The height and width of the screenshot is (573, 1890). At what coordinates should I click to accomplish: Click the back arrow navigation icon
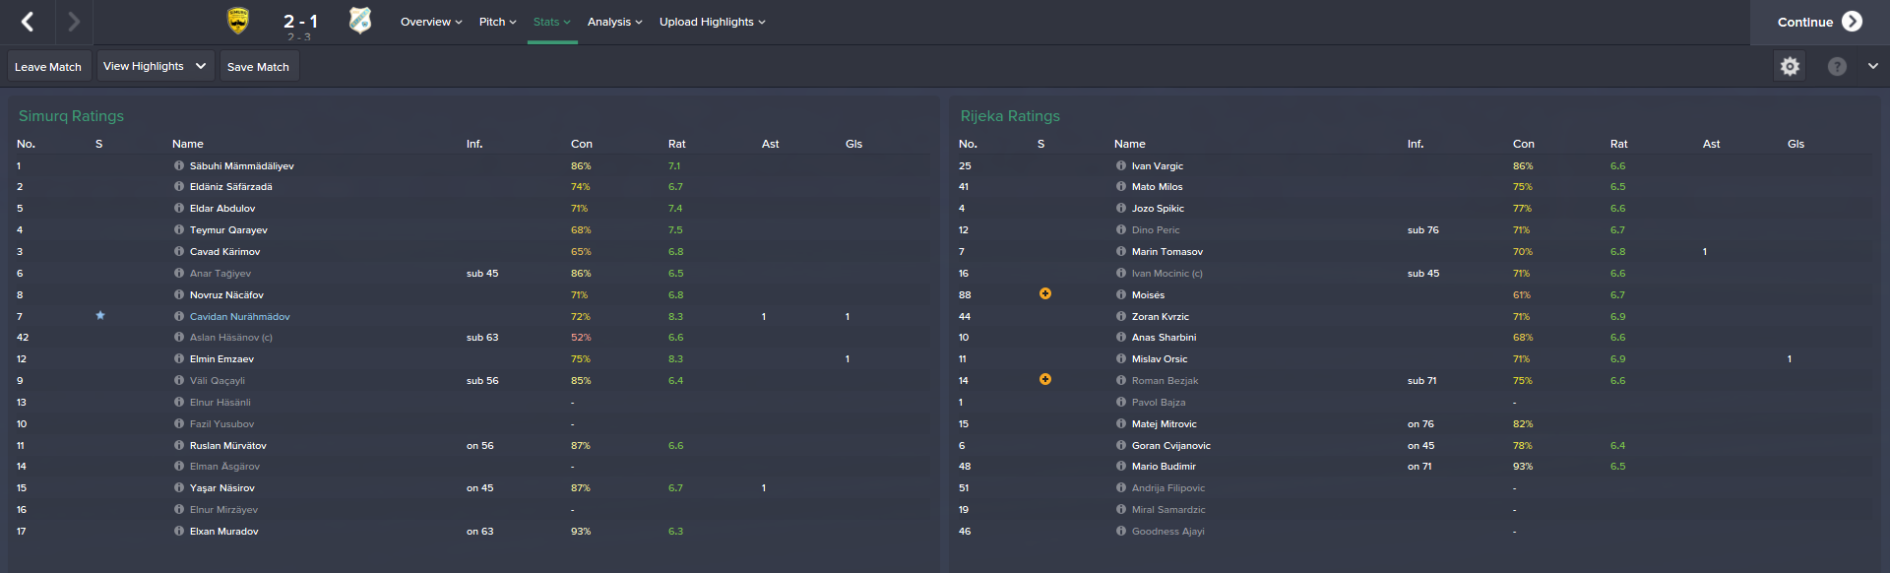pyautogui.click(x=28, y=22)
